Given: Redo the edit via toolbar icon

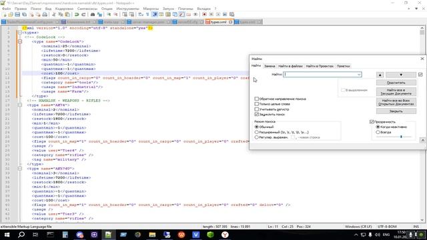Looking at the screenshot, I should [x=83, y=15].
